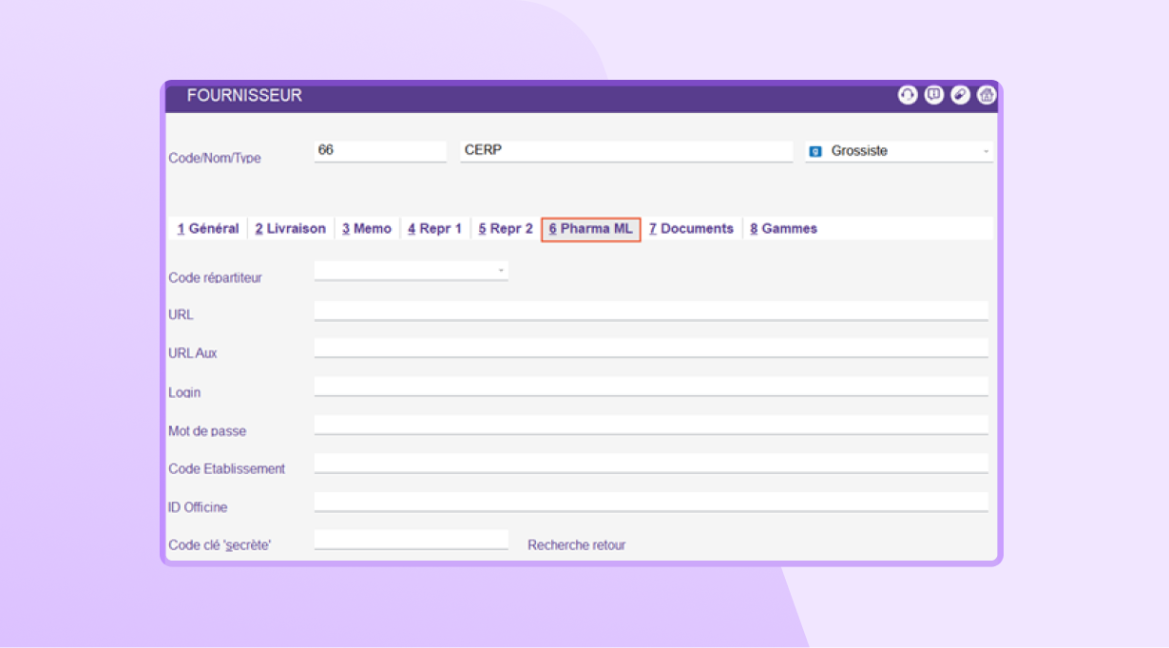Expand the Grossiste type dropdown
This screenshot has height=648, width=1169.
click(x=986, y=151)
